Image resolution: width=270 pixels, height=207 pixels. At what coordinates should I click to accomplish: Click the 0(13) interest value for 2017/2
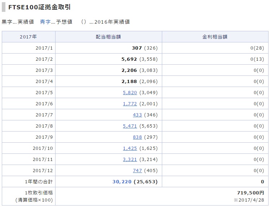coord(257,59)
